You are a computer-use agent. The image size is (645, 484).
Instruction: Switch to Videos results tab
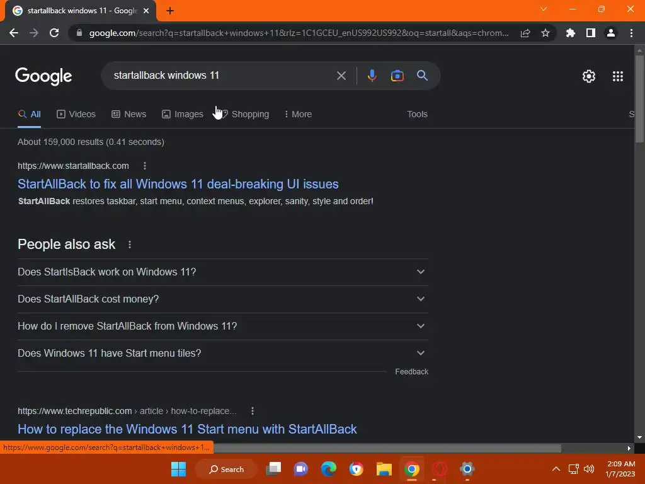coord(76,114)
